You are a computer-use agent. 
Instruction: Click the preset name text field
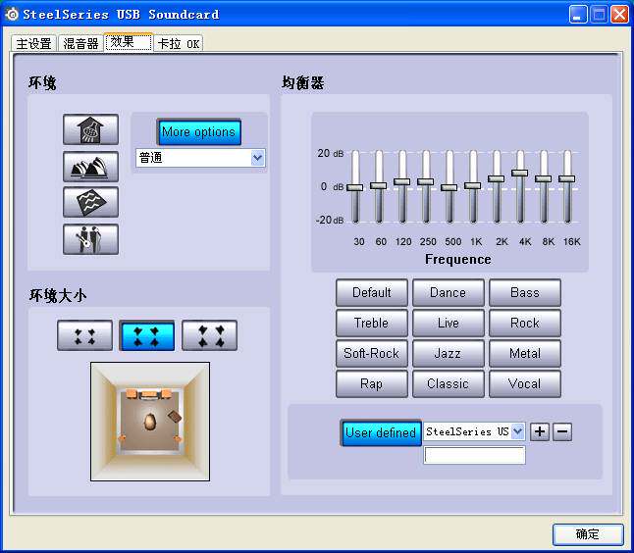[x=474, y=455]
